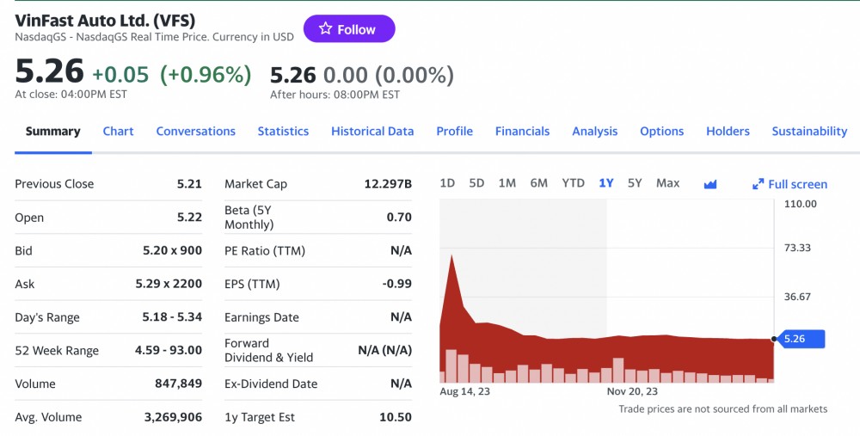The width and height of the screenshot is (860, 436).
Task: Click the After hours 08:00PM EST label
Action: point(335,95)
